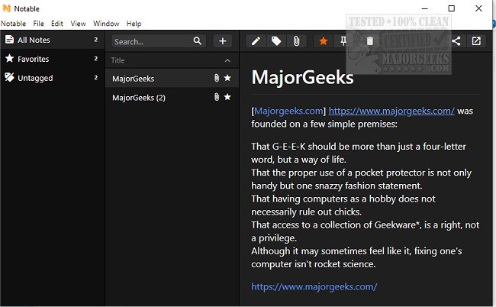Viewport: 496px width, 307px height.
Task: Open the Edit menu
Action: (x=57, y=24)
